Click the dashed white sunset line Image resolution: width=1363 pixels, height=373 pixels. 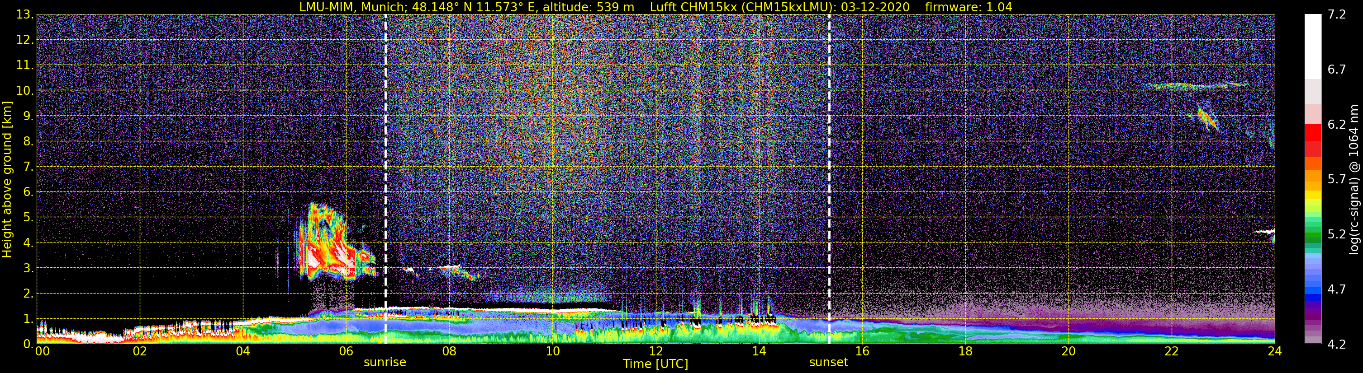point(829,179)
